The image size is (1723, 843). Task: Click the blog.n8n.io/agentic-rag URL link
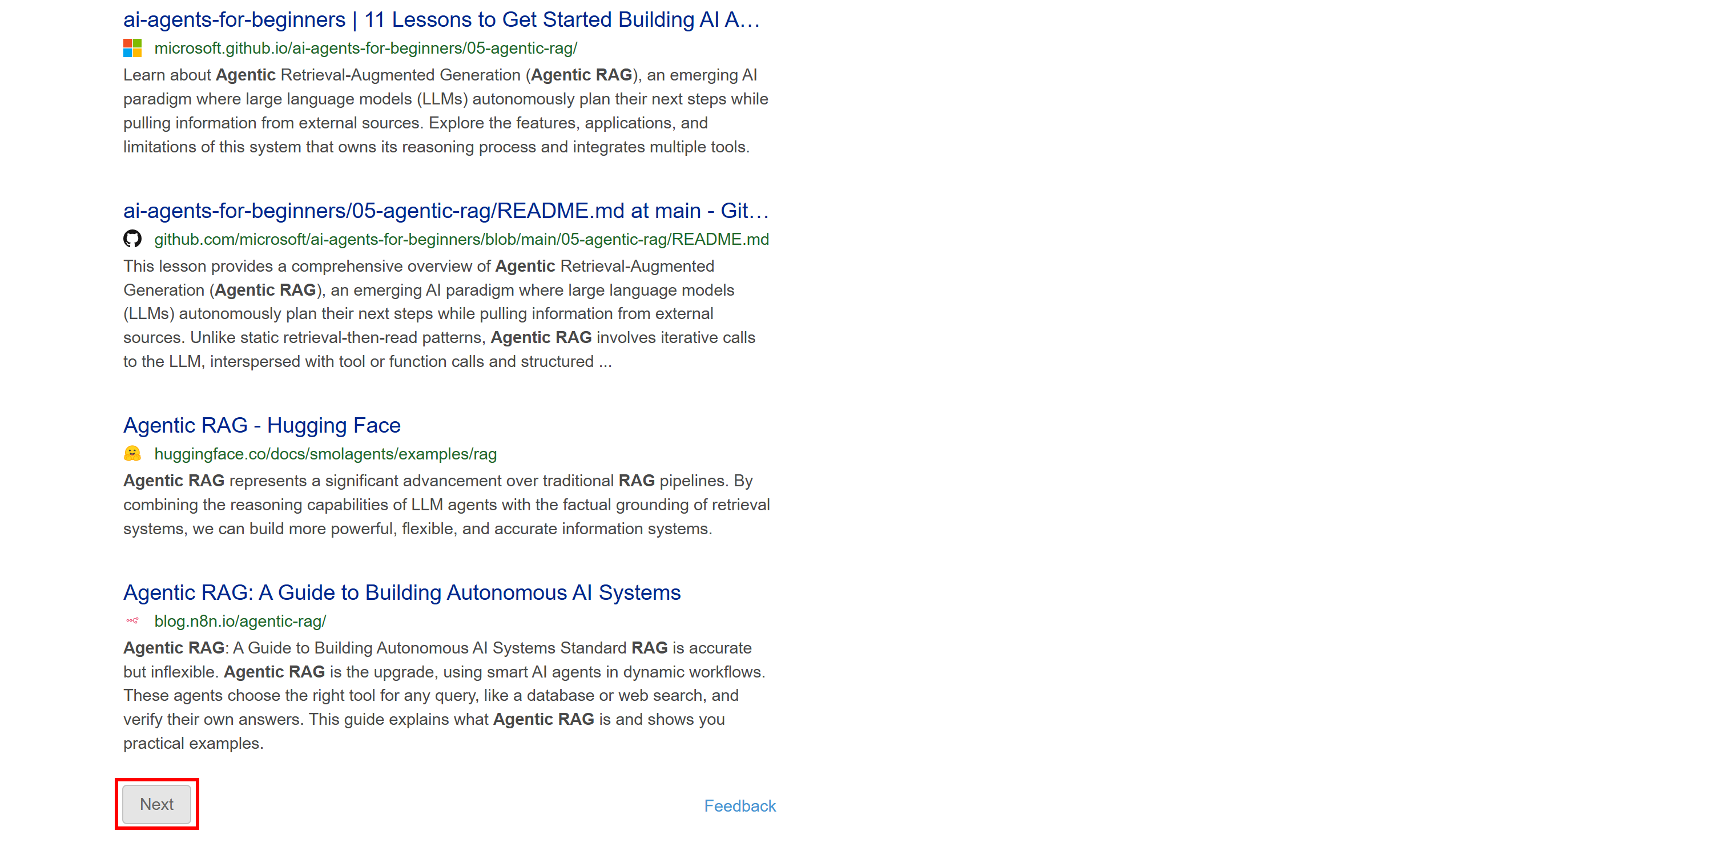[239, 620]
